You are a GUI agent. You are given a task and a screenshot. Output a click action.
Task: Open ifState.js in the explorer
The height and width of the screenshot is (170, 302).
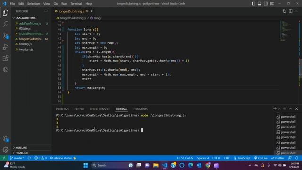[25, 28]
